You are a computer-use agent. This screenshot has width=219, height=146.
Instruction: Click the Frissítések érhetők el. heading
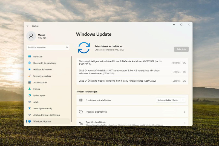coord(109,46)
